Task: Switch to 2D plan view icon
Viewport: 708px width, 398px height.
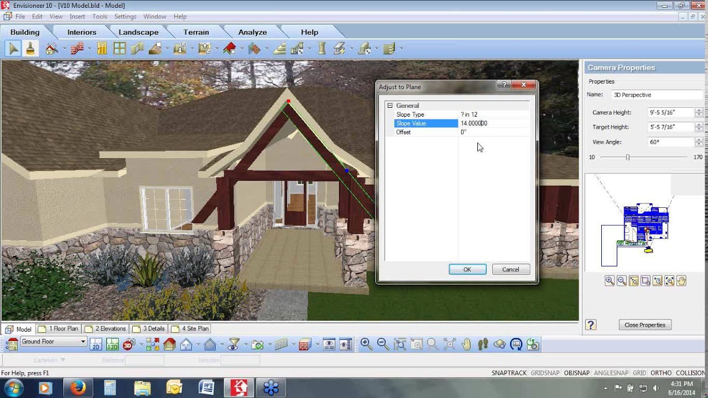Action: point(95,345)
